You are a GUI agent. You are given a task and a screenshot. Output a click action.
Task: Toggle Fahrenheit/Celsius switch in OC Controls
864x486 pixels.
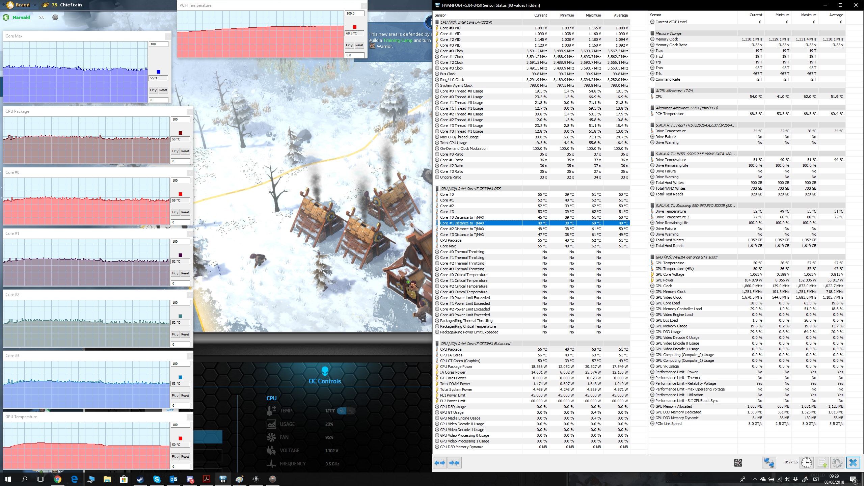click(346, 411)
